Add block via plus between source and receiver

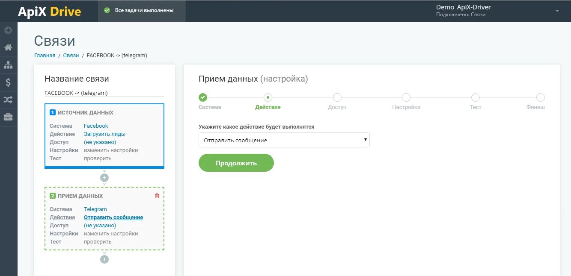[x=104, y=178]
